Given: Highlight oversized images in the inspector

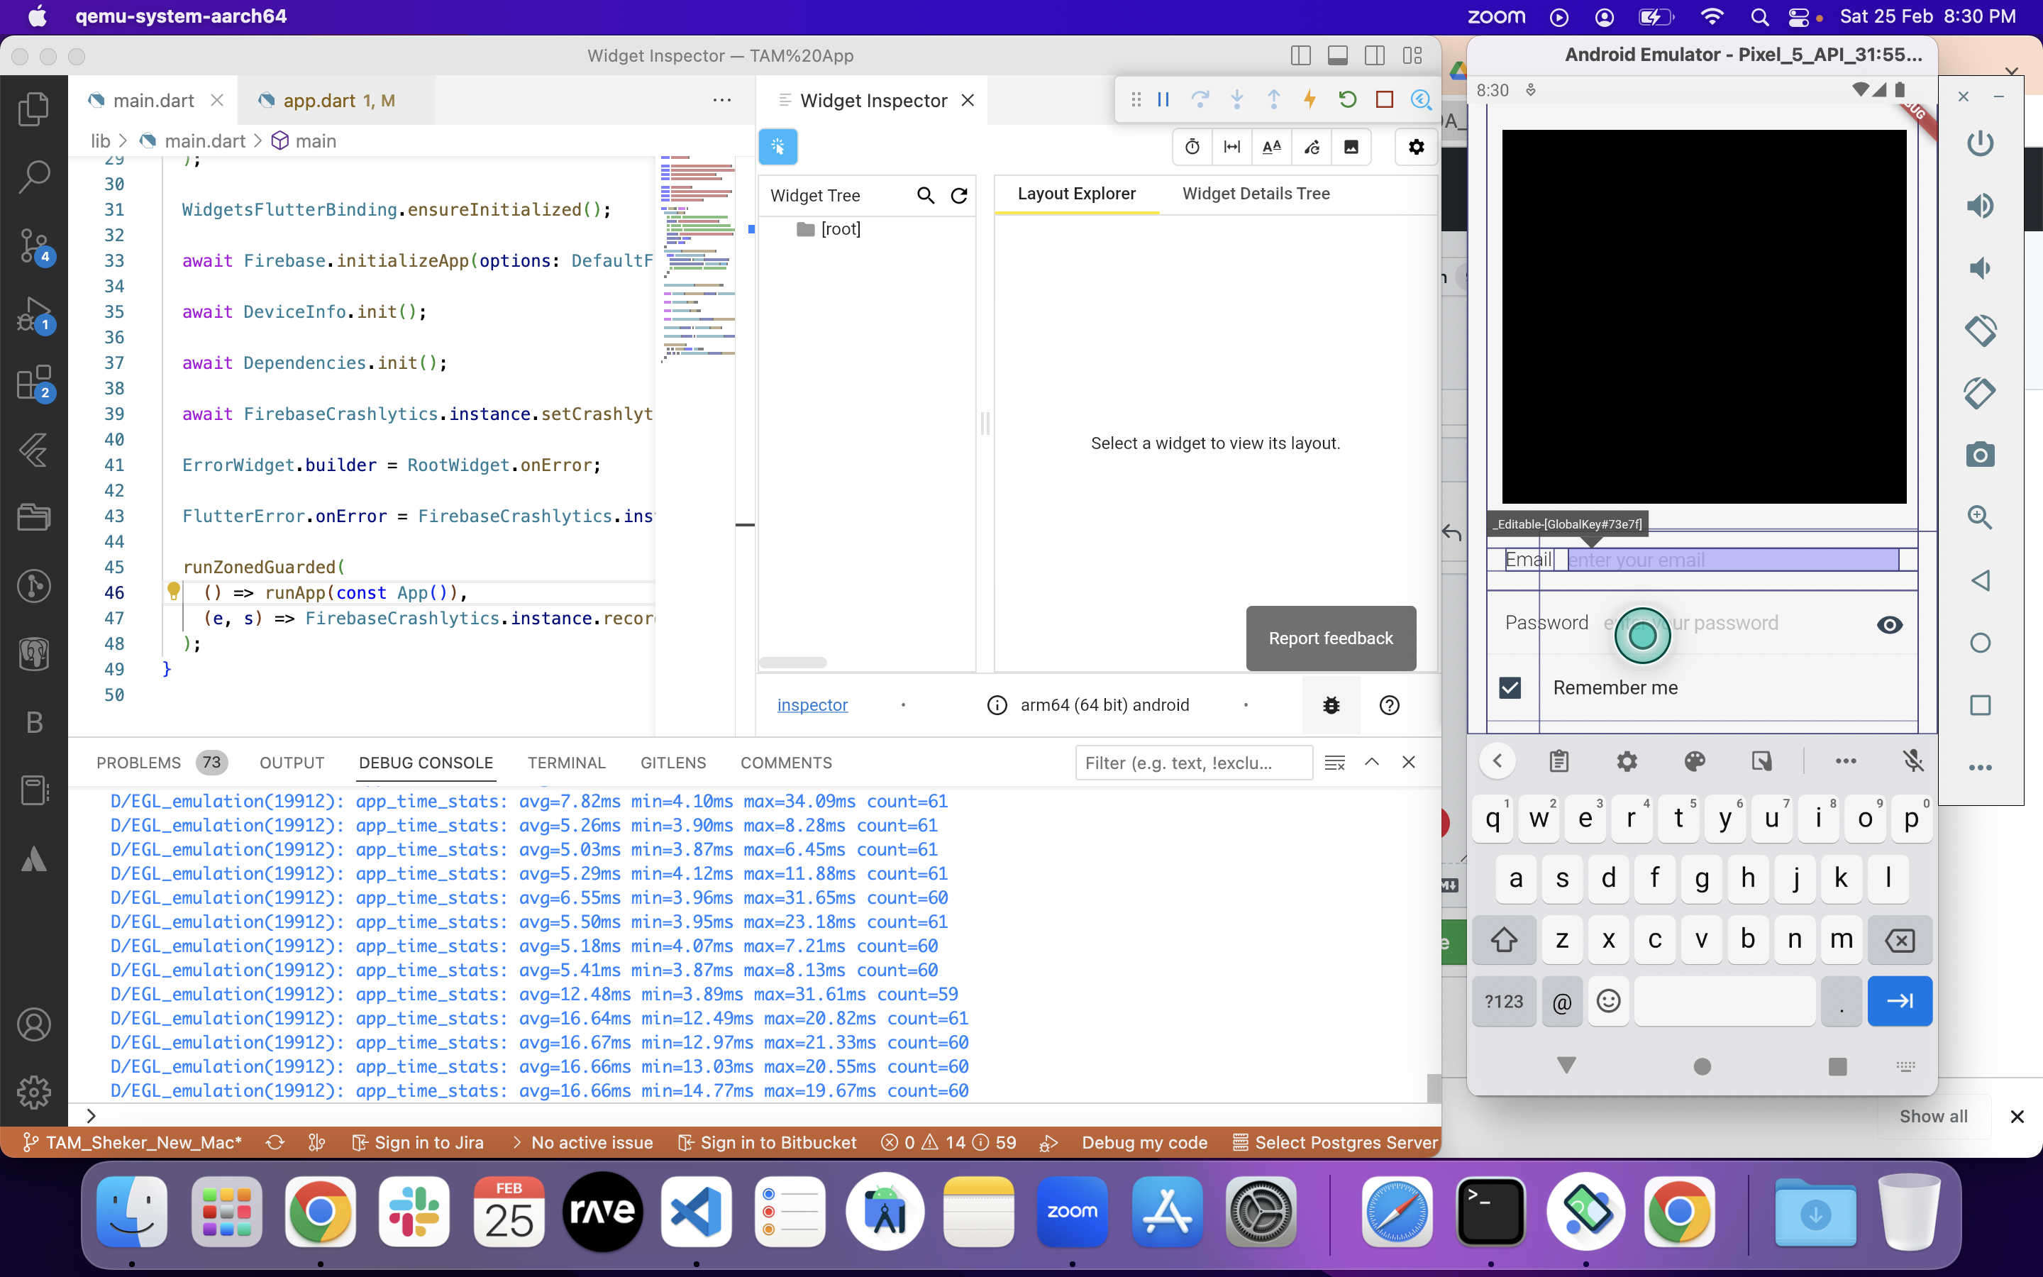Looking at the screenshot, I should coord(1351,146).
